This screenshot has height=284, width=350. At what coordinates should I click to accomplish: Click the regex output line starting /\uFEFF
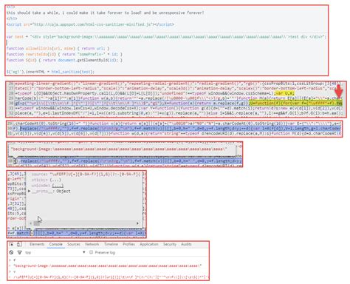click(x=110, y=277)
